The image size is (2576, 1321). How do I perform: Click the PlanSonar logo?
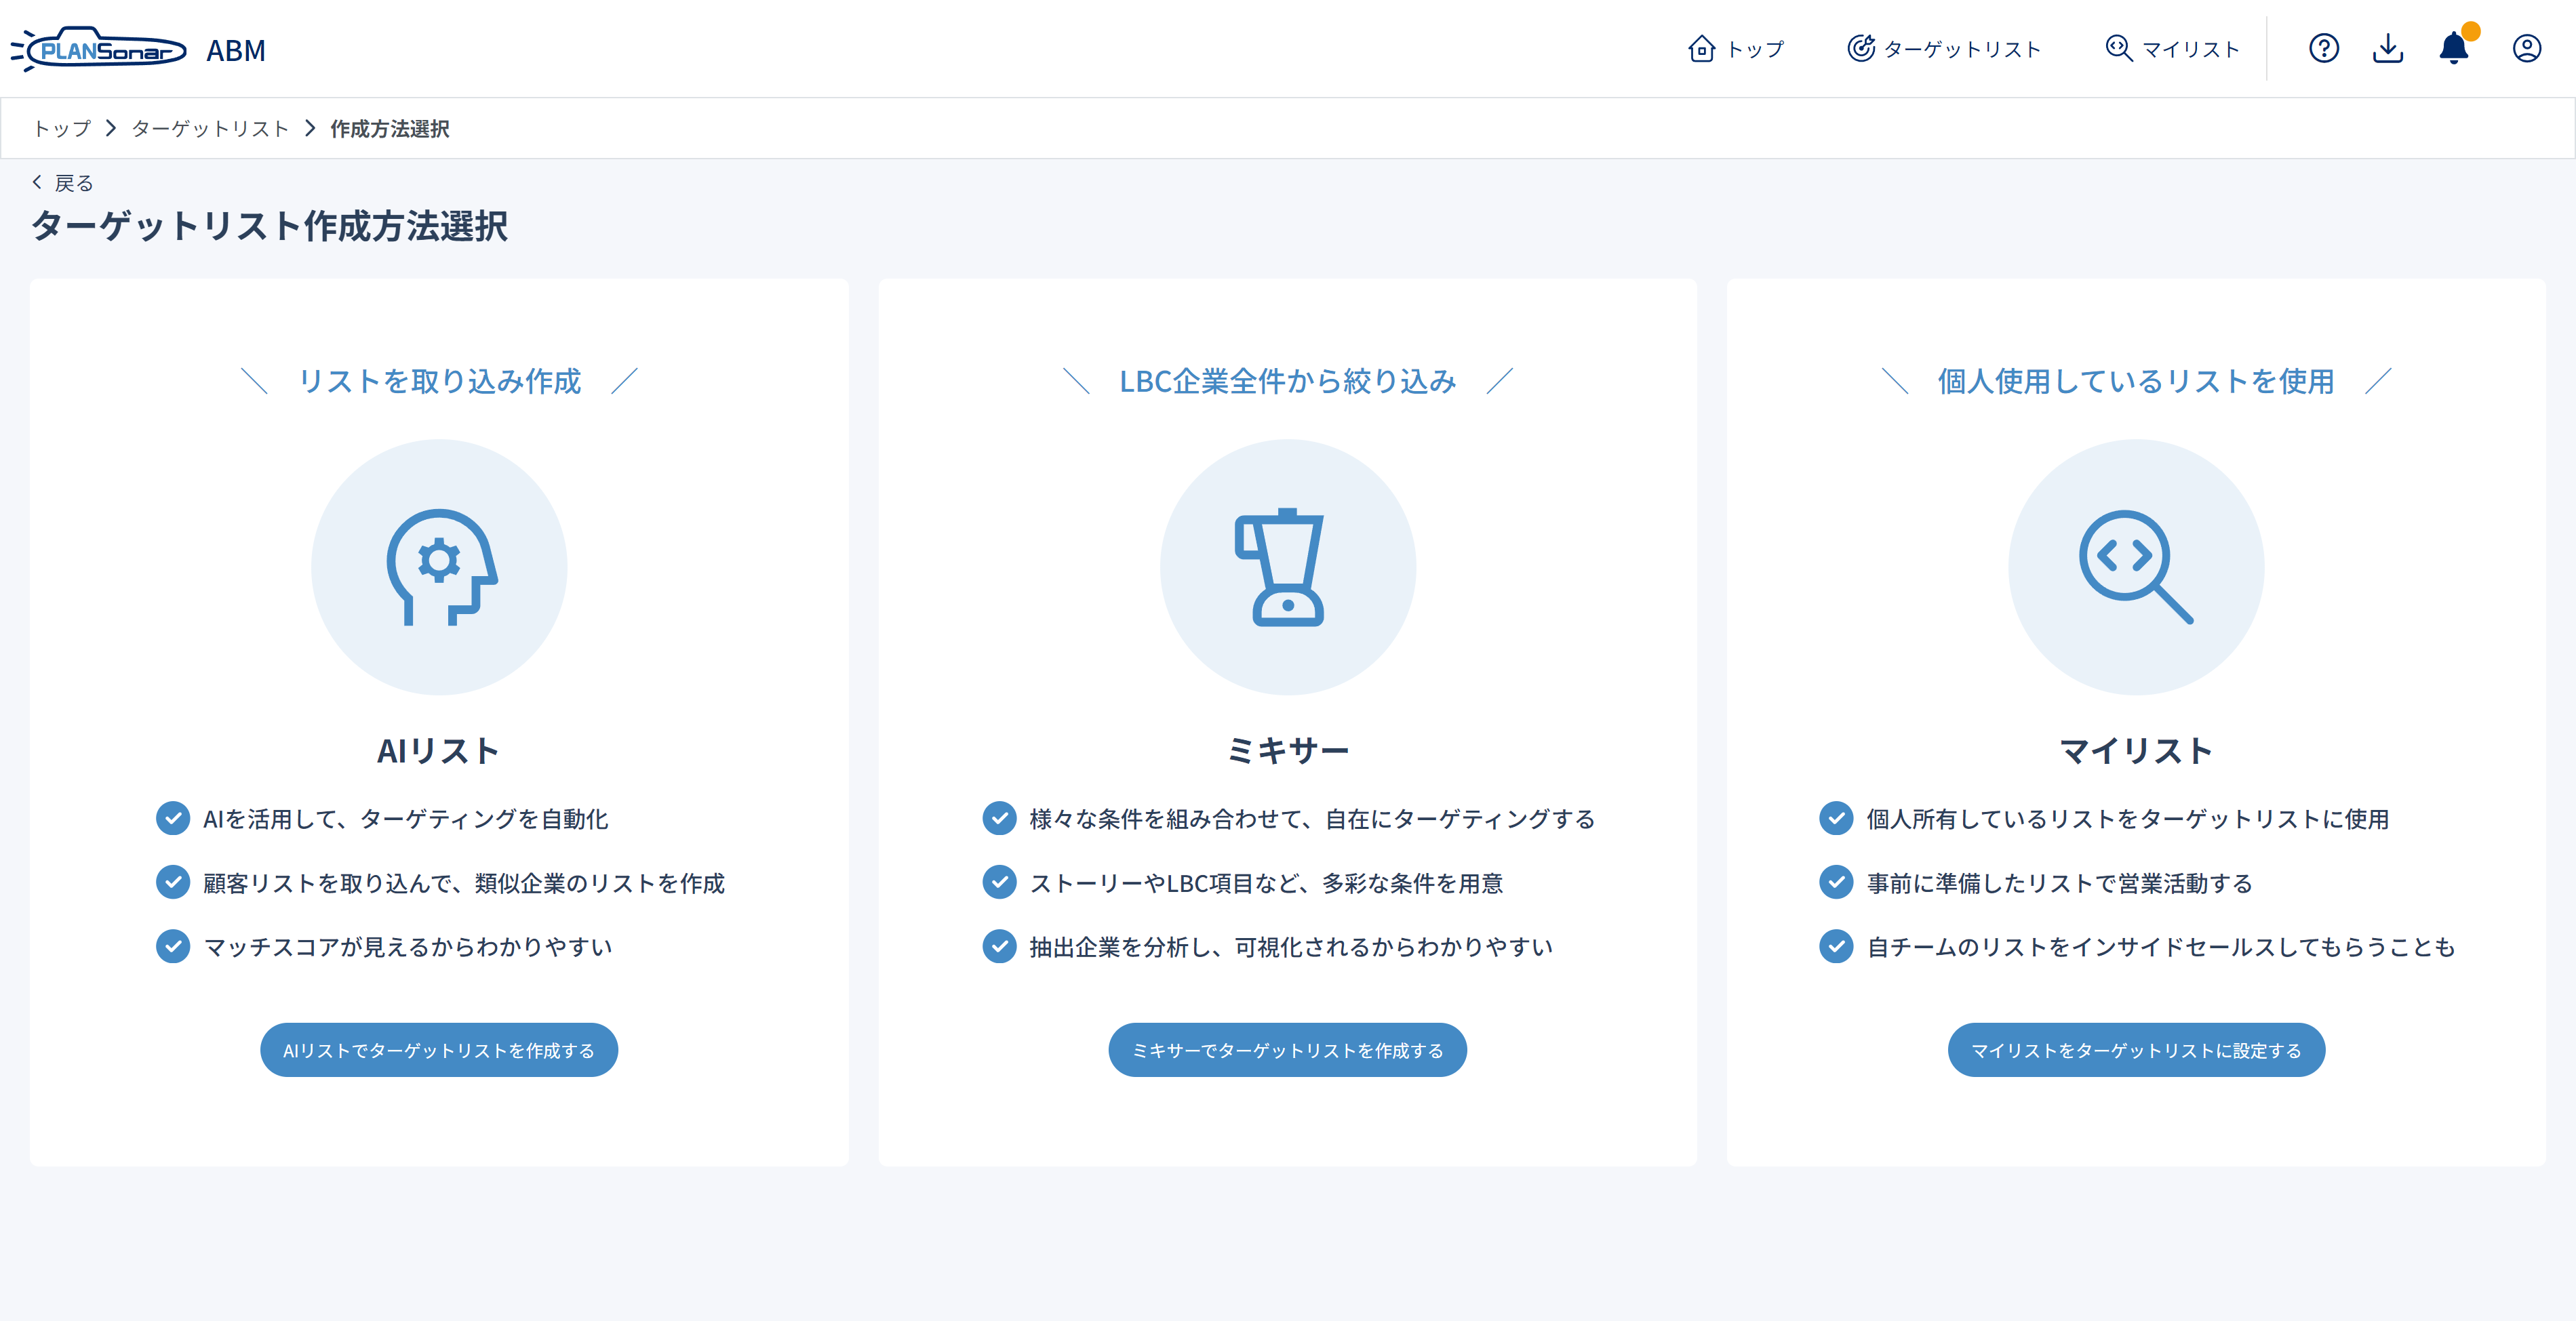click(x=100, y=49)
